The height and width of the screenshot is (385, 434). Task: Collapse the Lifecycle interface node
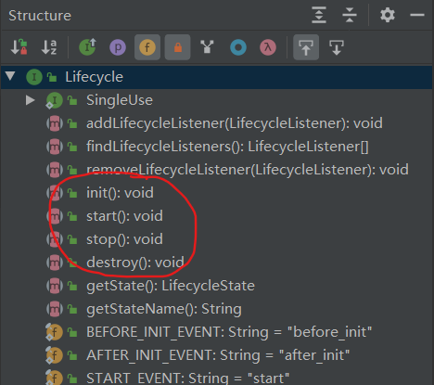(10, 76)
